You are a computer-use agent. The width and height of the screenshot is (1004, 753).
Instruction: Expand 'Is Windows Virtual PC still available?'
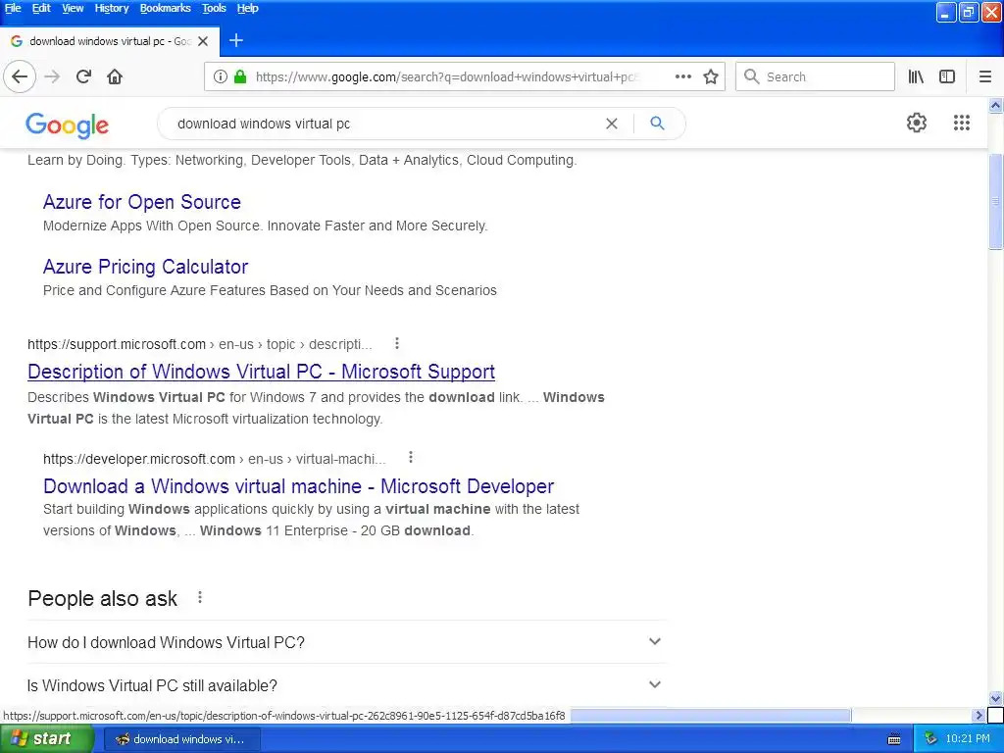346,685
